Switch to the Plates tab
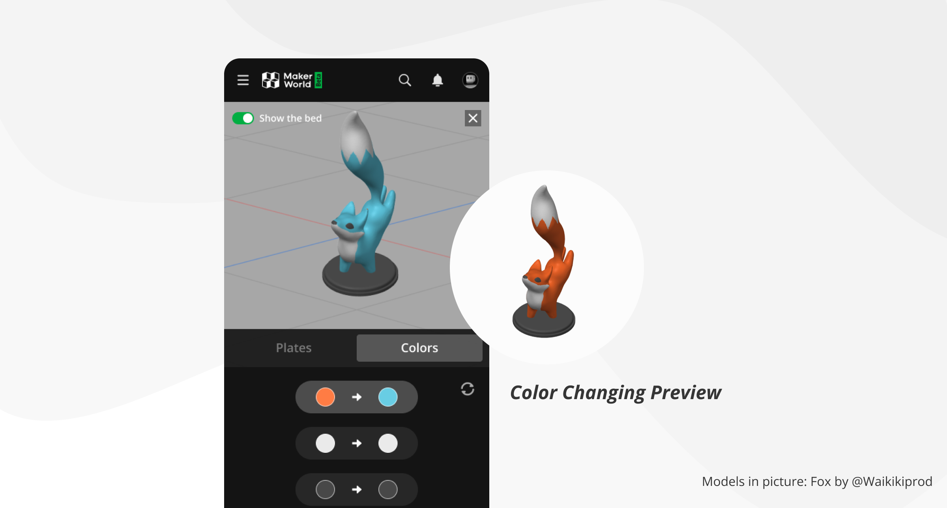 point(294,347)
